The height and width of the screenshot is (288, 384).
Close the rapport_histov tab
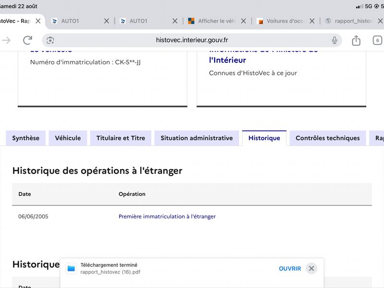click(380, 21)
